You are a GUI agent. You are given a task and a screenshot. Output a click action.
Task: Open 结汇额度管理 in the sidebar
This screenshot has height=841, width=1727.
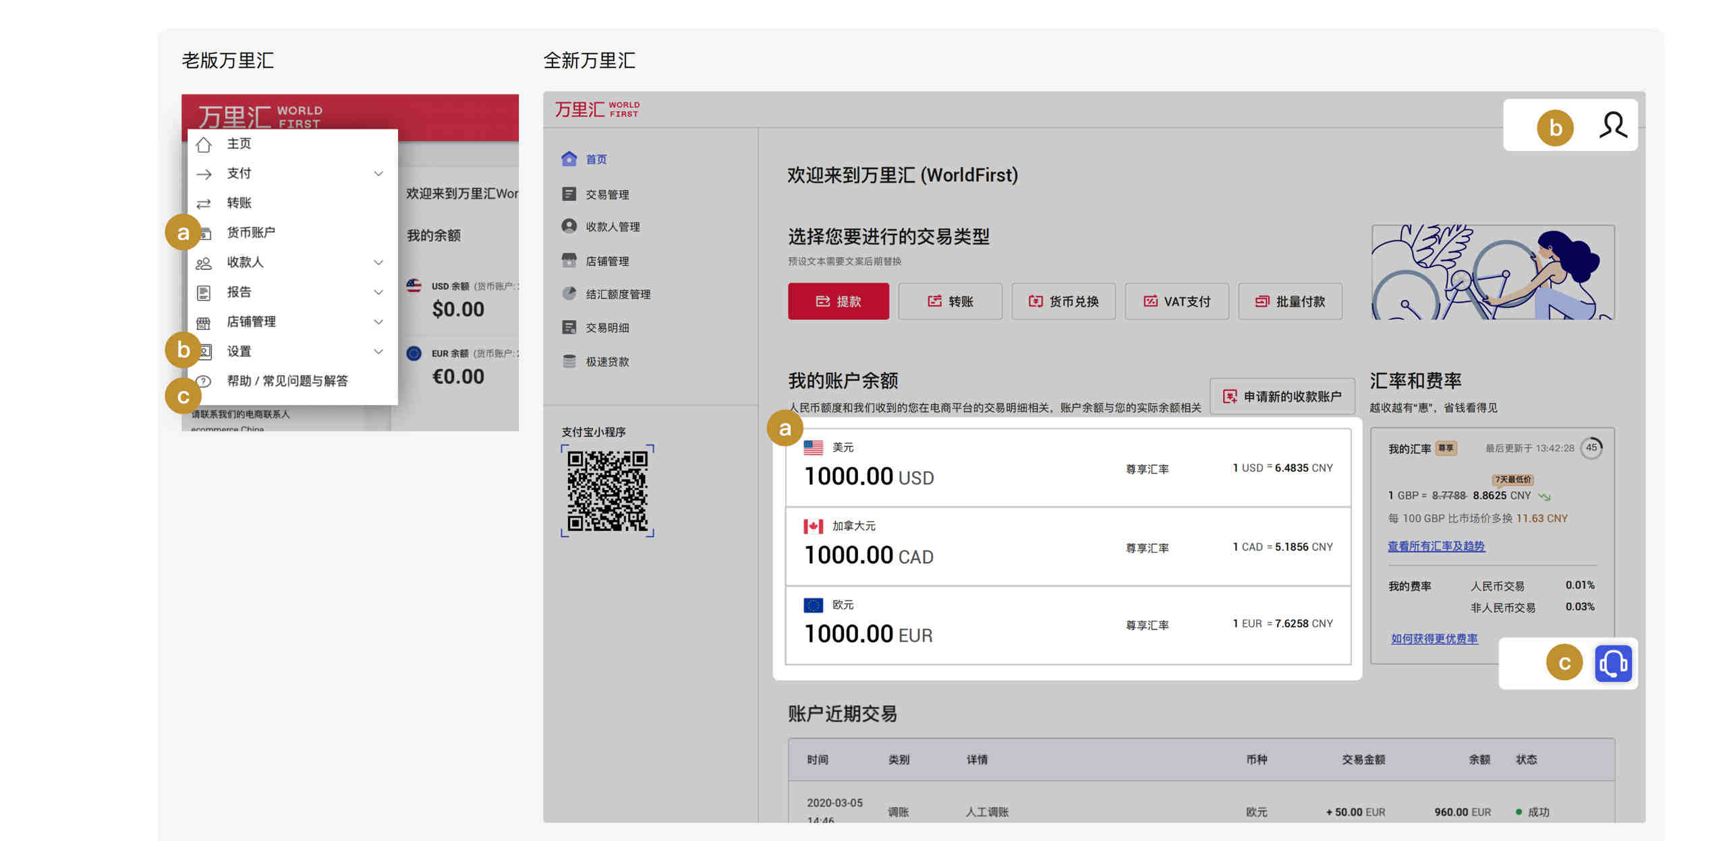tap(618, 294)
